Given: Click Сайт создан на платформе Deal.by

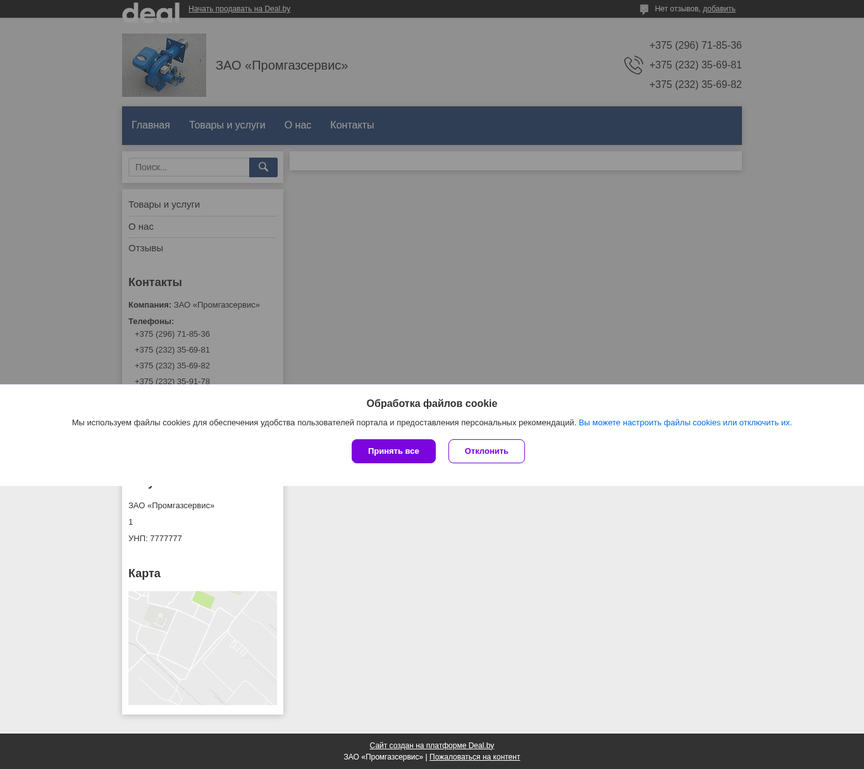Looking at the screenshot, I should coord(432,746).
